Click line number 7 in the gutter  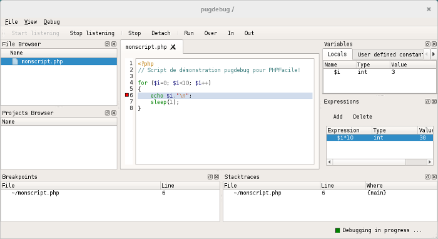coord(131,101)
